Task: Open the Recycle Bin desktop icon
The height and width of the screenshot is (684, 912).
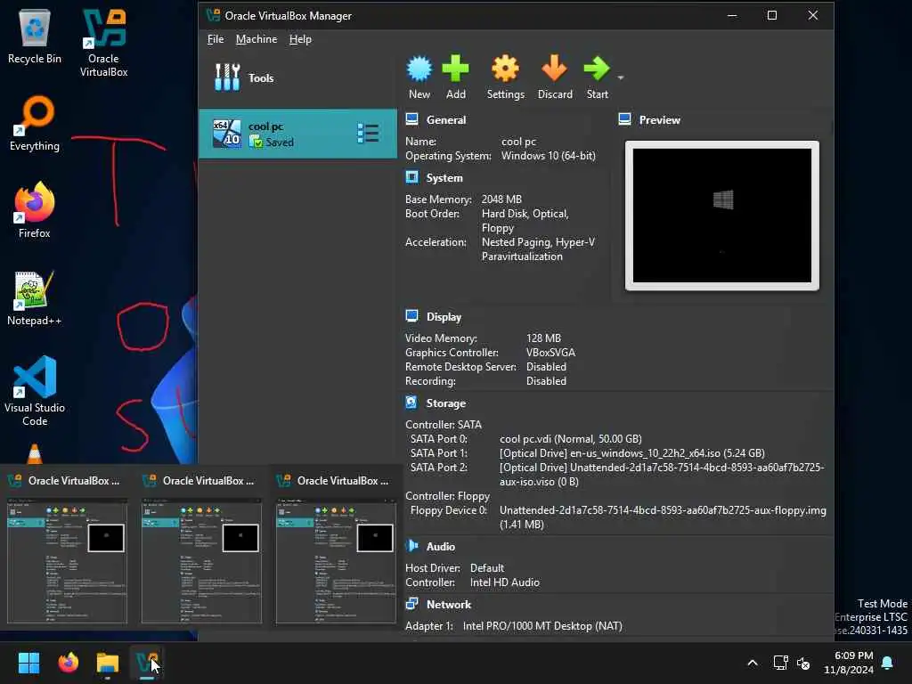Action: tap(35, 37)
